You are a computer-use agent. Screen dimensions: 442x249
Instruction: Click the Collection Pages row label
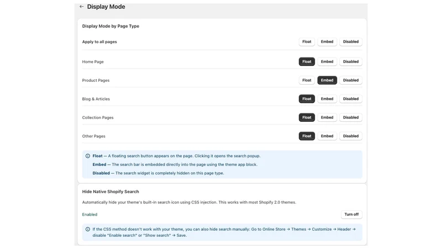click(x=98, y=118)
